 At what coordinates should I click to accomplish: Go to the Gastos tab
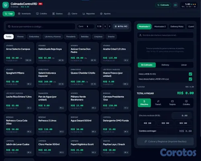[57, 14]
